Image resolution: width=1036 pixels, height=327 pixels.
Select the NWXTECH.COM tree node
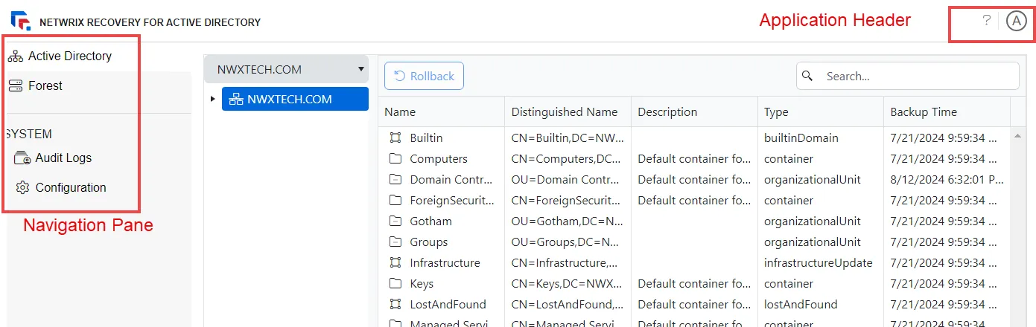[x=295, y=99]
